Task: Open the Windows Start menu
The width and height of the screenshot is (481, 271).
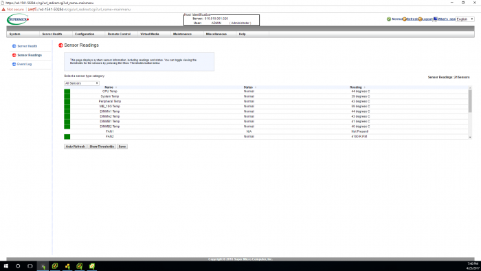Action: pos(5,266)
